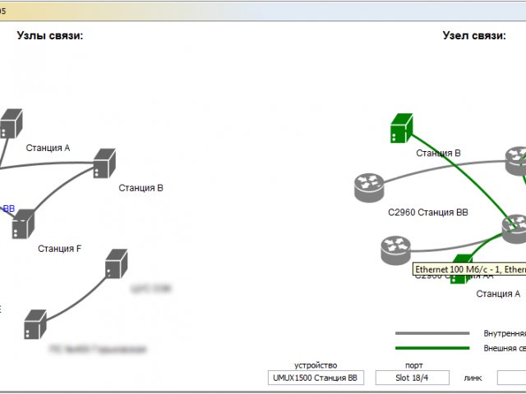Click the gray Станция B server icon

coord(104,163)
